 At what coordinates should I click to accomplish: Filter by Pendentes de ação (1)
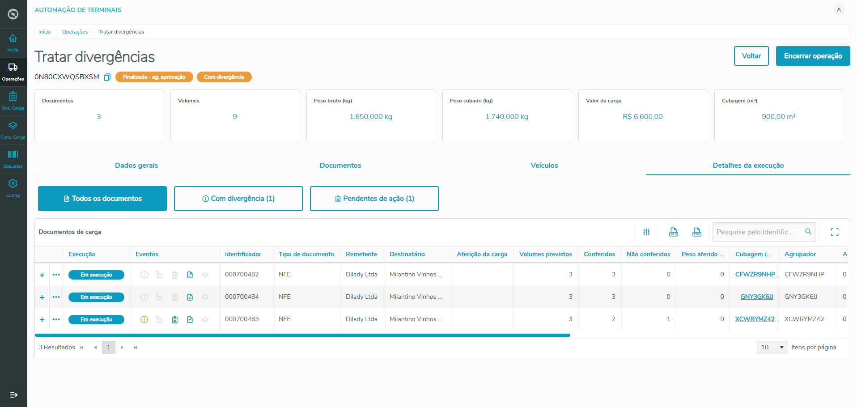pos(374,199)
